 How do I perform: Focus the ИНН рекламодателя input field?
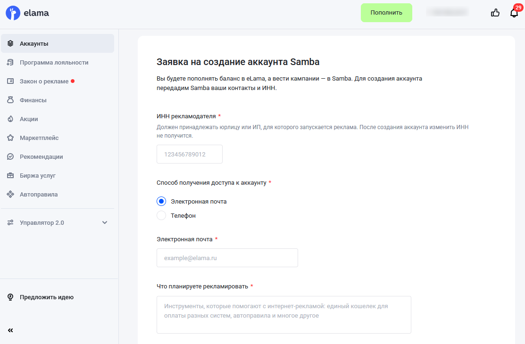[x=189, y=154]
